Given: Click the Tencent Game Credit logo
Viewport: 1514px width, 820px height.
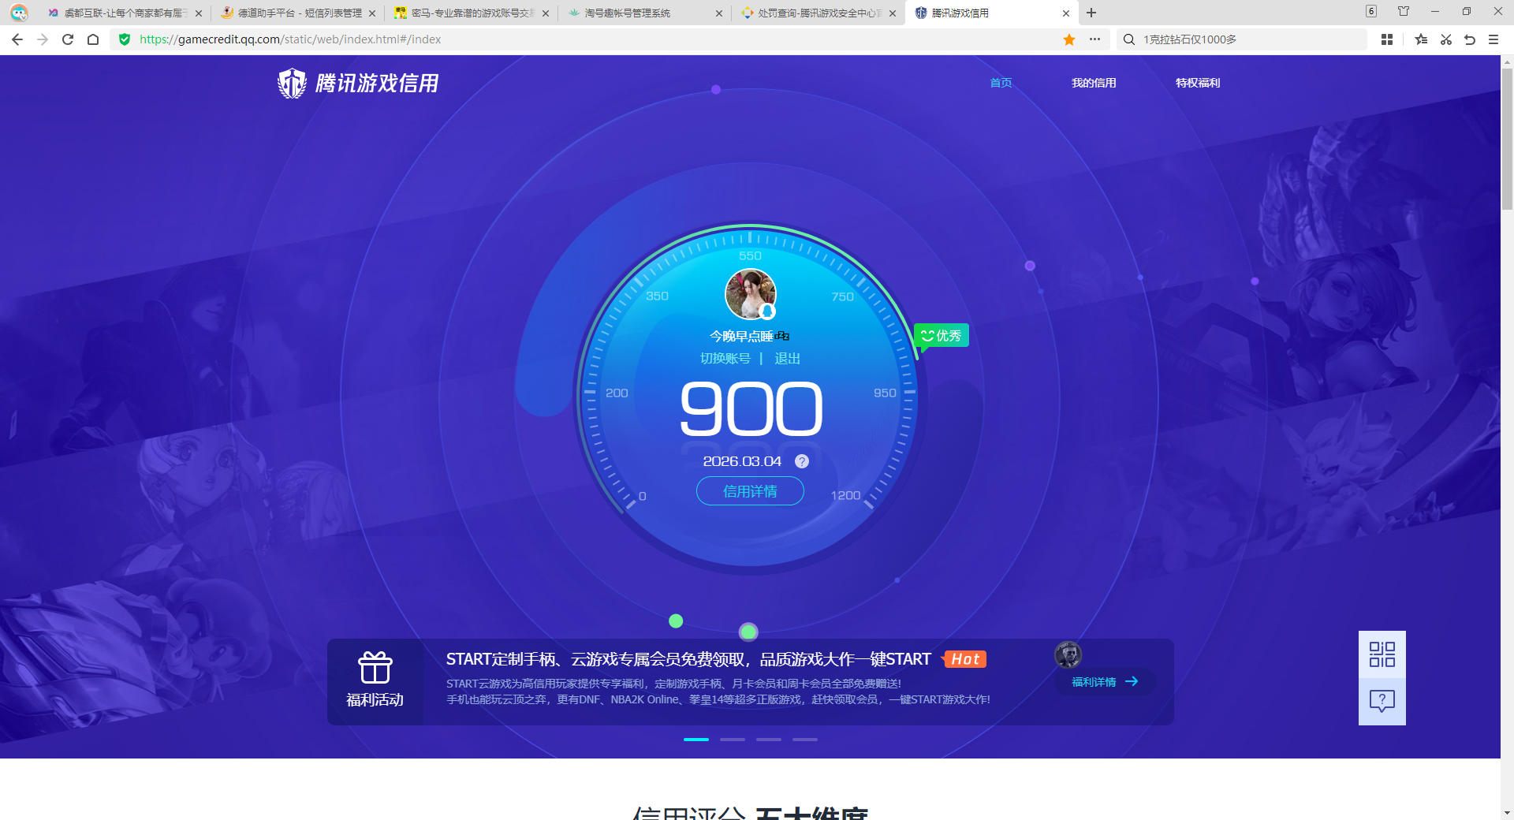Looking at the screenshot, I should 358,83.
